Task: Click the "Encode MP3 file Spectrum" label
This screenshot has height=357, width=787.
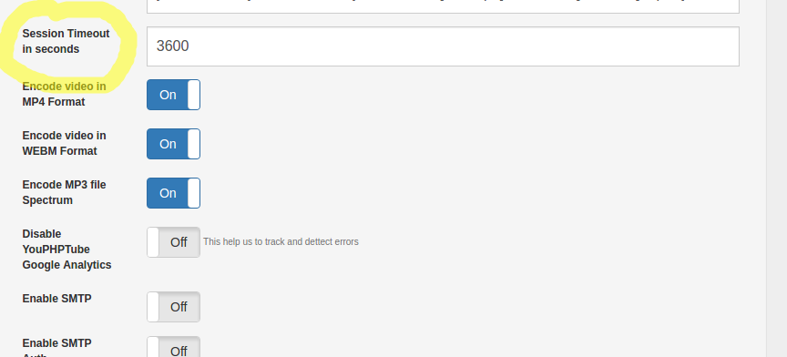Action: 65,192
